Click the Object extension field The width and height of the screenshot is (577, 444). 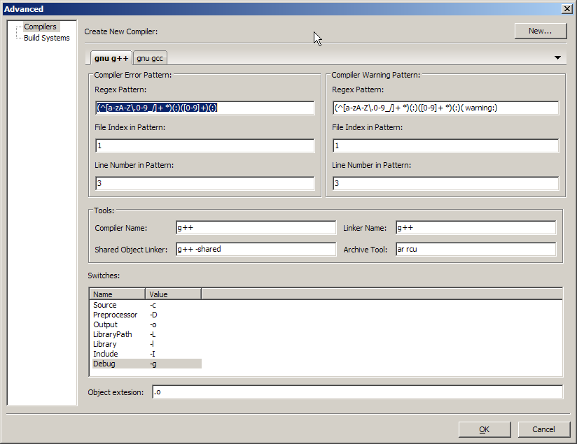coord(357,392)
